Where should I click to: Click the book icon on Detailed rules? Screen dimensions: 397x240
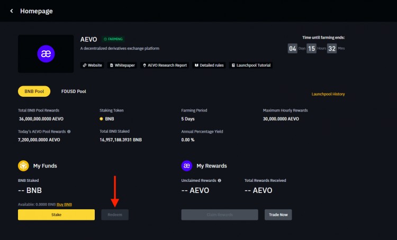196,65
